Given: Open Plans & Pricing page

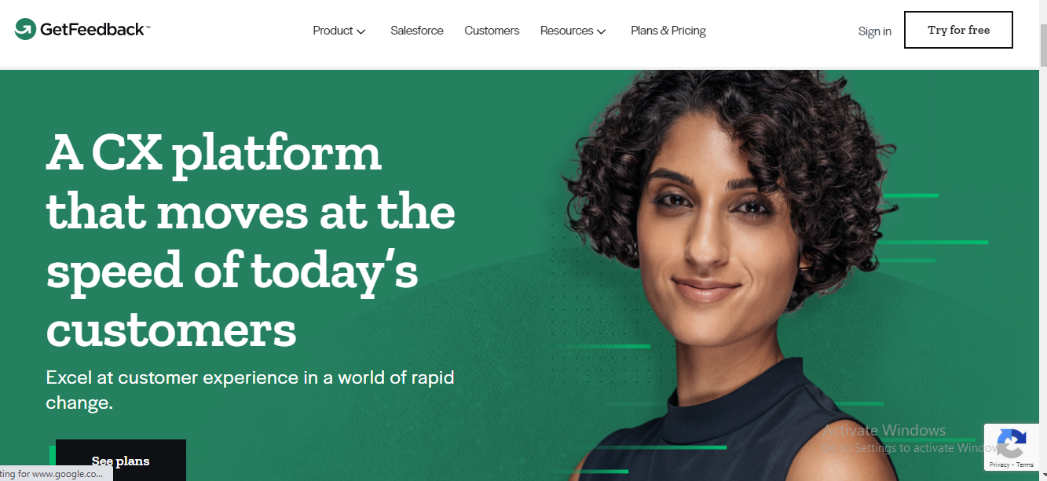Looking at the screenshot, I should click(668, 31).
